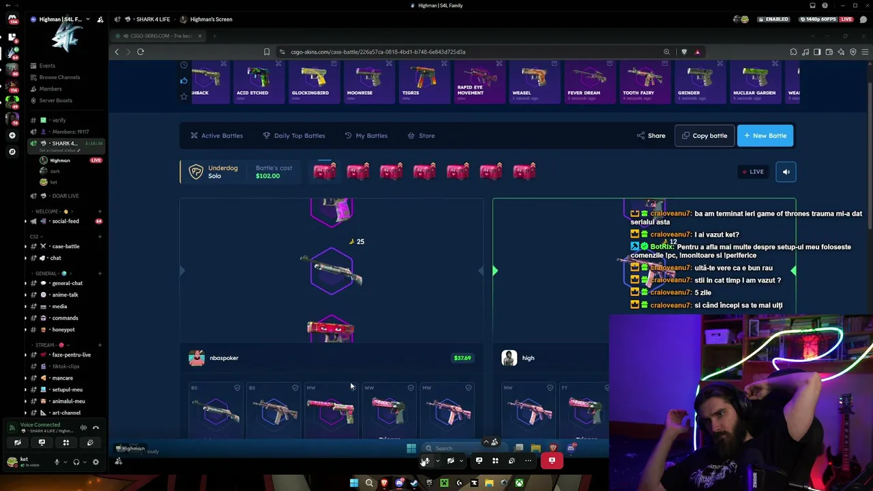Expand headphone output options arrow
Viewport: 873px width, 491px height.
(84, 462)
